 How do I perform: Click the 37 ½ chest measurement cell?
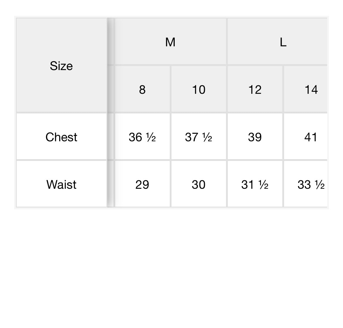tap(198, 137)
